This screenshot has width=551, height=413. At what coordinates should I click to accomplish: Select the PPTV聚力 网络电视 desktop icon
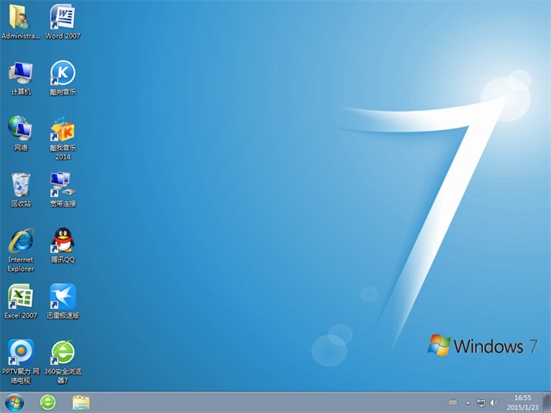(x=21, y=351)
